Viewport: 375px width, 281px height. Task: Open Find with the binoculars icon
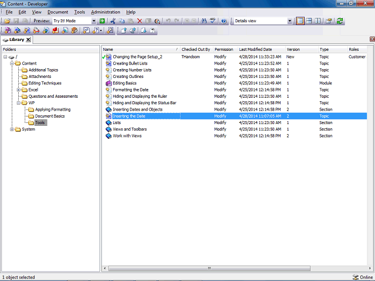coord(204,21)
